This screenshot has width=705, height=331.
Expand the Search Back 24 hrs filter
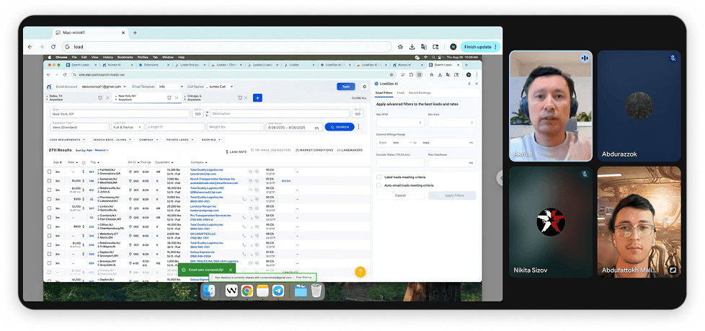tap(112, 140)
